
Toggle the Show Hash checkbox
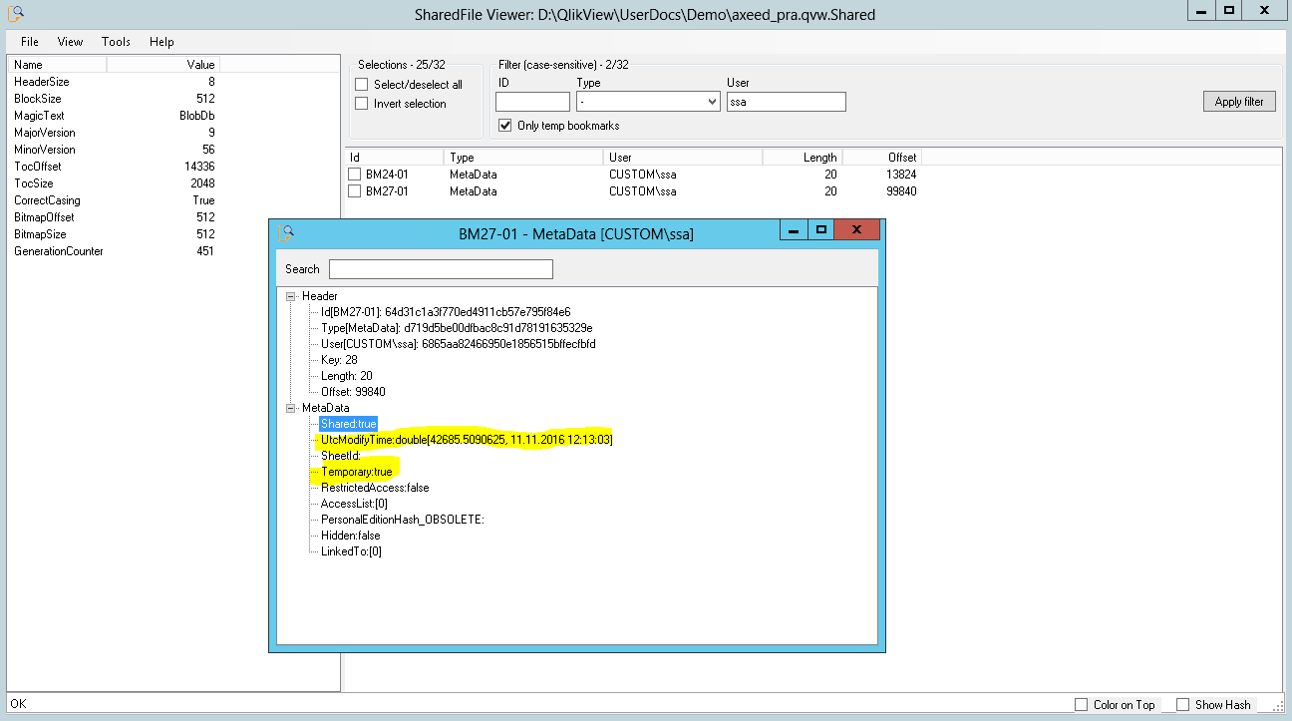(1183, 705)
